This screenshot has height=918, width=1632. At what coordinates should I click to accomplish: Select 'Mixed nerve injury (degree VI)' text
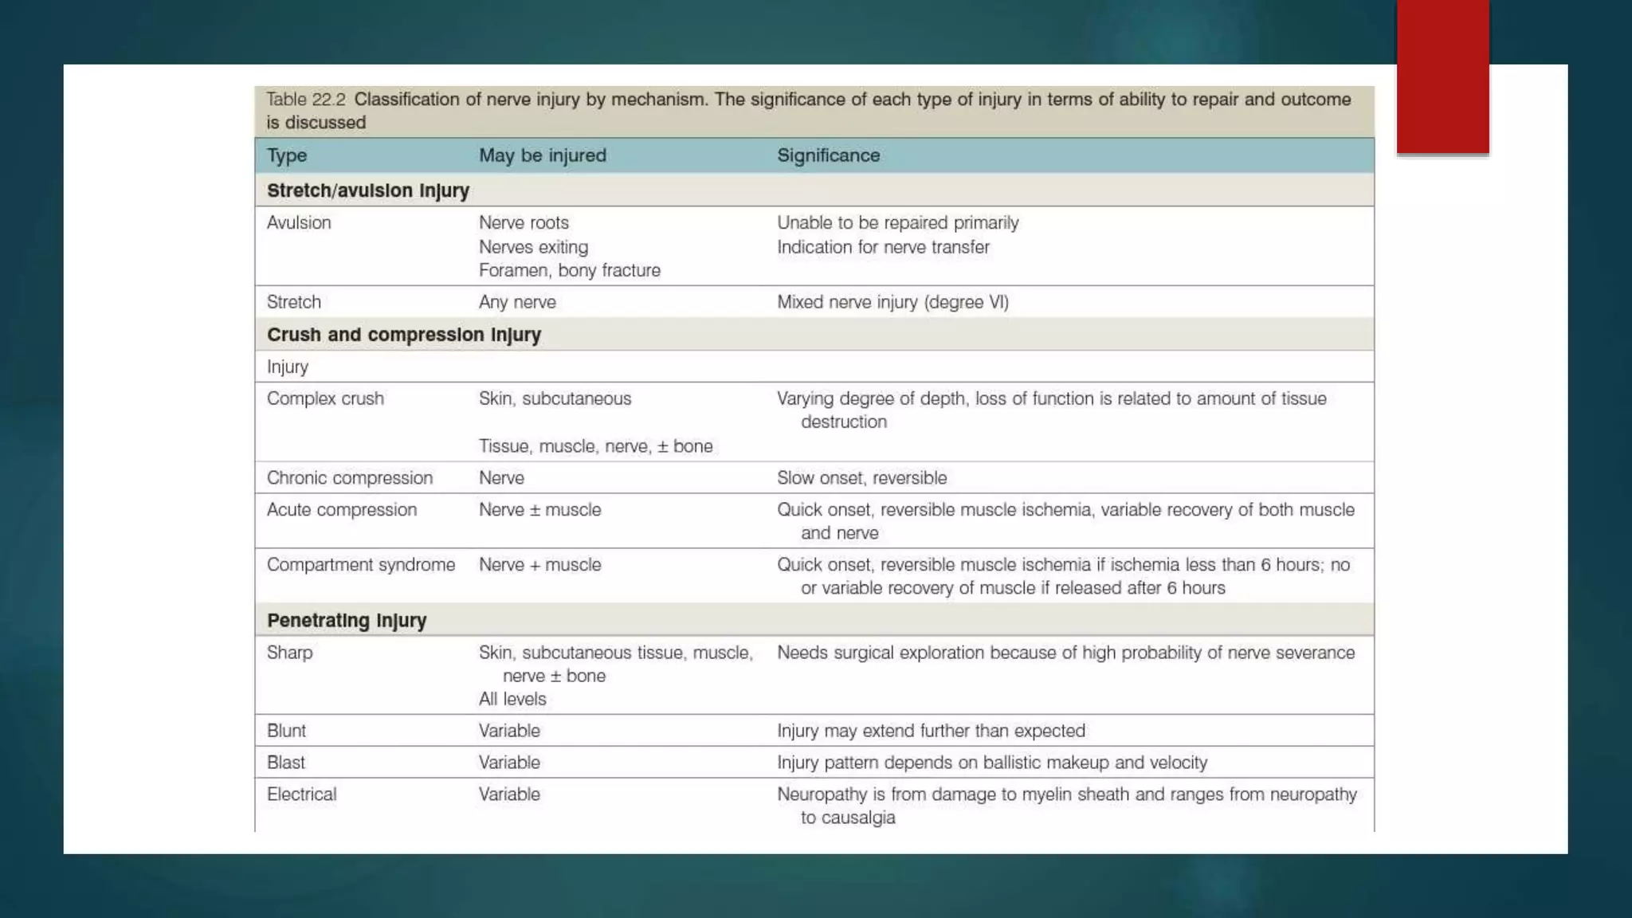coord(892,303)
